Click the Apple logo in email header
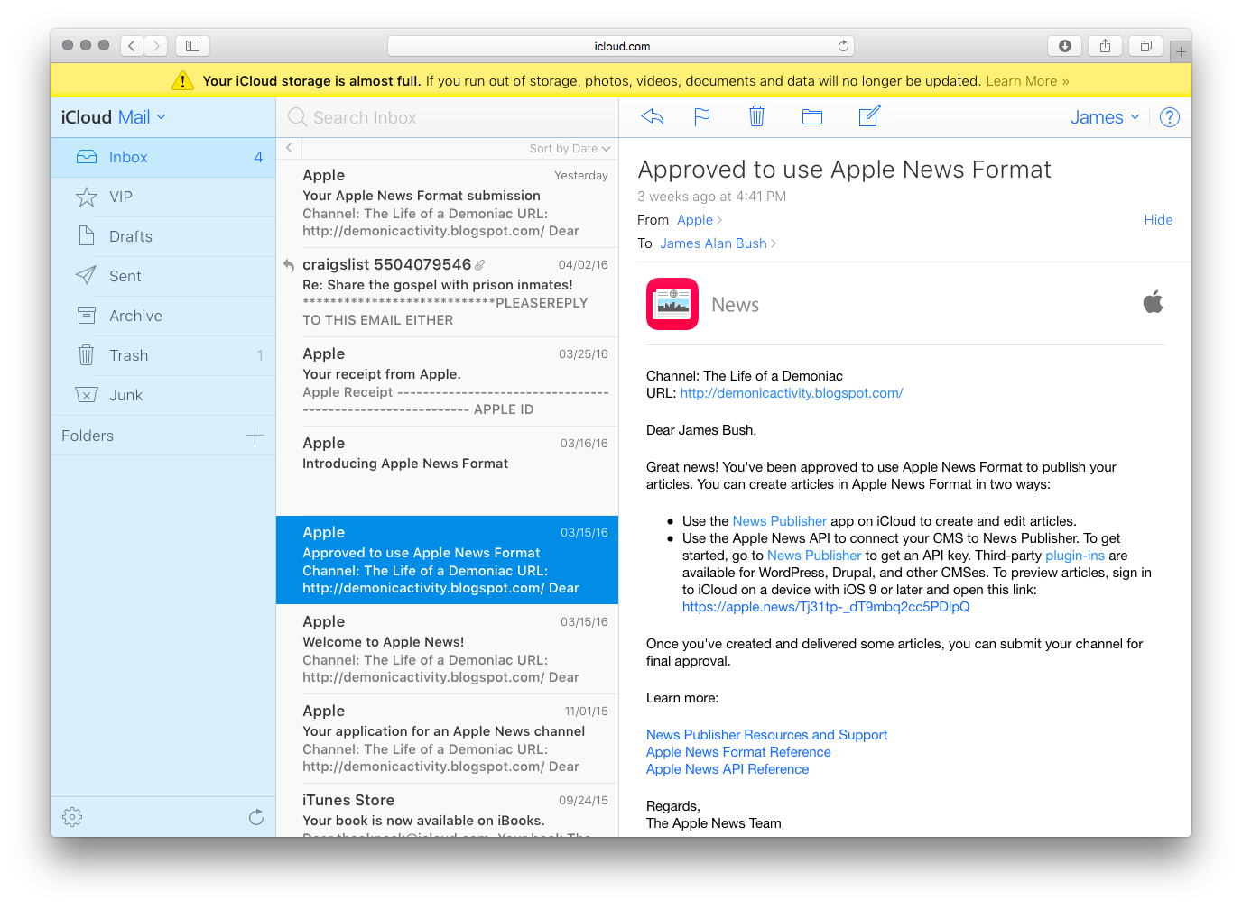The image size is (1242, 909). (1154, 301)
